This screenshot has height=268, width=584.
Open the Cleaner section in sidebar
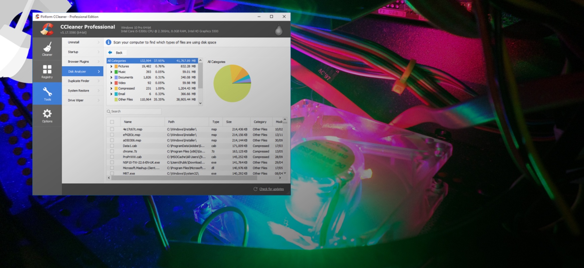[47, 49]
